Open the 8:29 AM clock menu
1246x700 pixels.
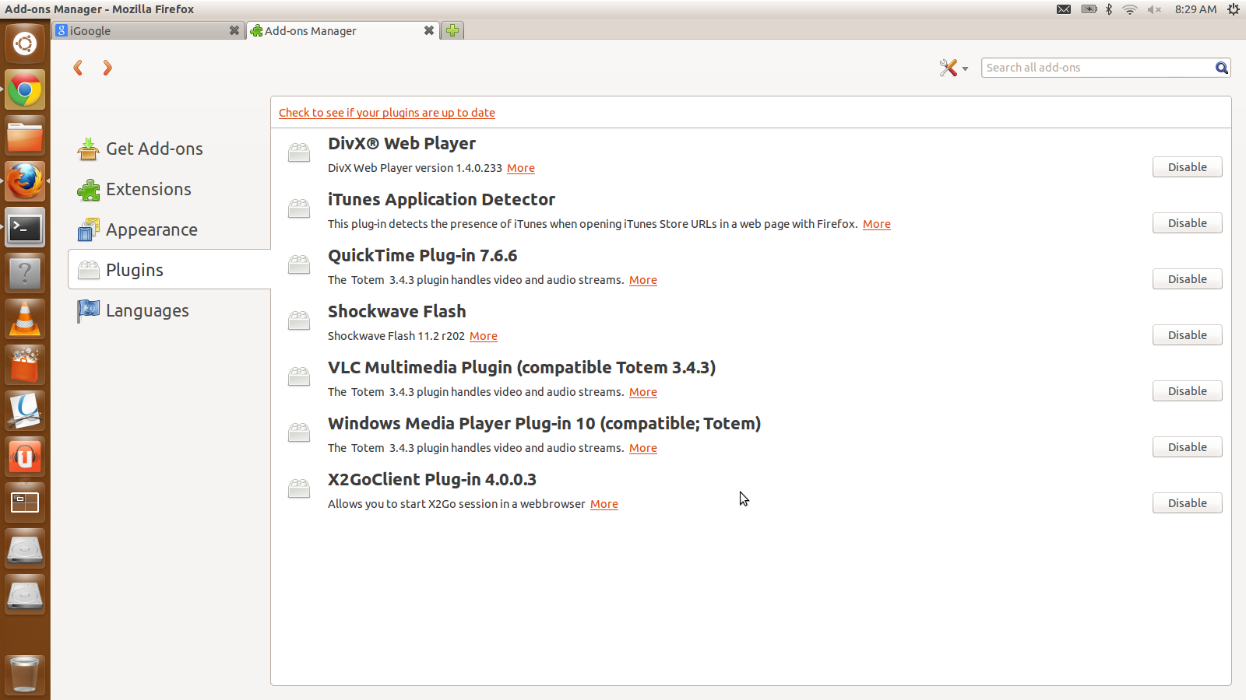coord(1195,9)
